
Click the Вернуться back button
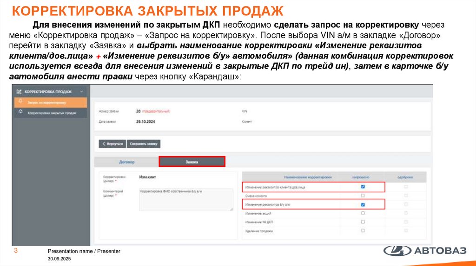[112, 144]
